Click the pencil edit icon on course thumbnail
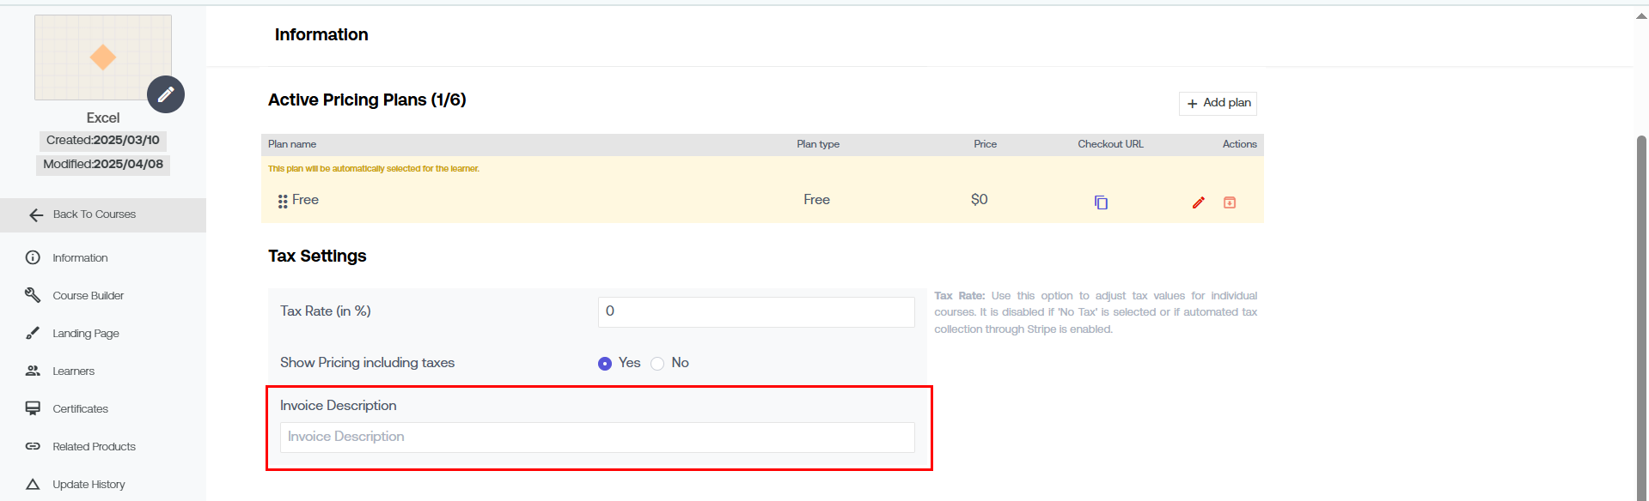The width and height of the screenshot is (1649, 501). (166, 94)
